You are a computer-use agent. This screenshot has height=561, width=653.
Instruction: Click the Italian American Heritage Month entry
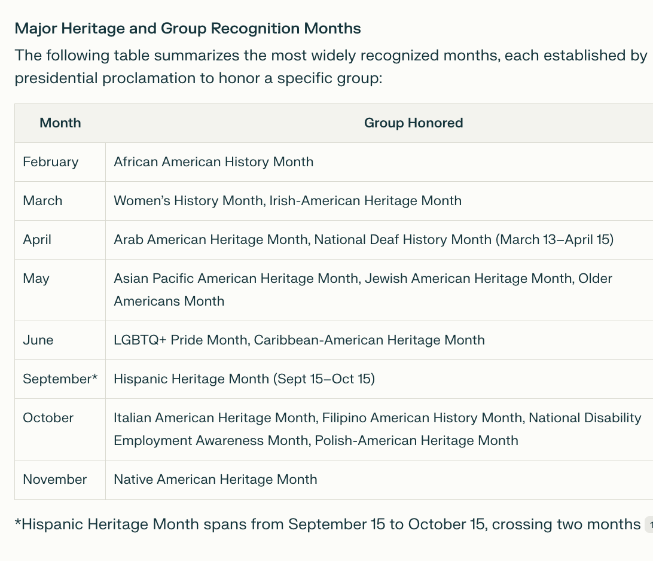(215, 418)
